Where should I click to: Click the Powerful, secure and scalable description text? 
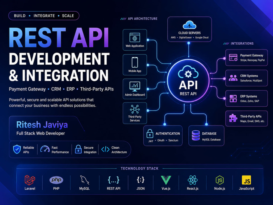[52, 103]
